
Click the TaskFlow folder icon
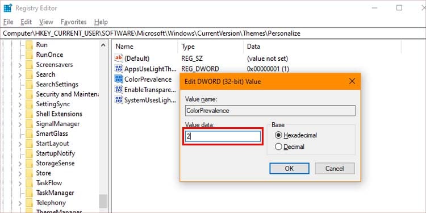point(29,183)
